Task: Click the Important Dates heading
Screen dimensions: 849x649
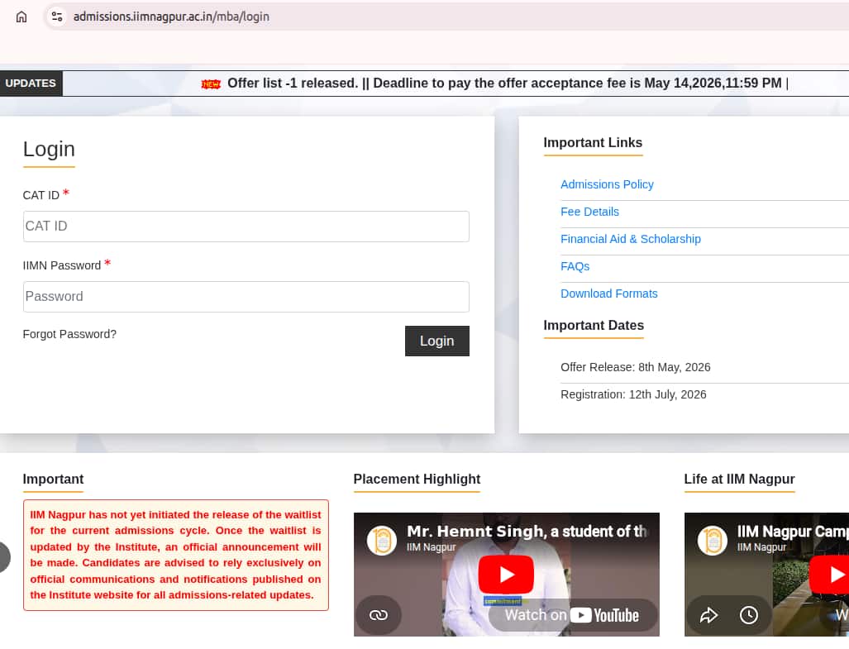Action: click(x=594, y=325)
